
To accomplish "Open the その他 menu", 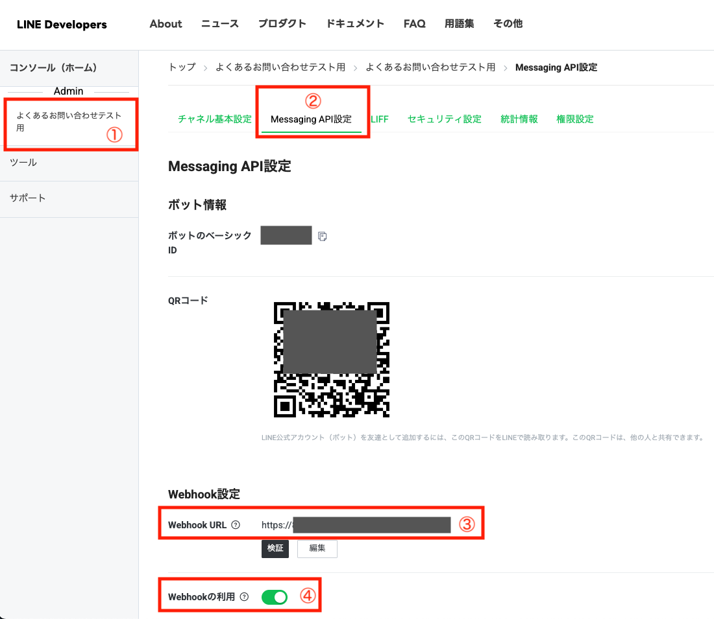I will (508, 23).
